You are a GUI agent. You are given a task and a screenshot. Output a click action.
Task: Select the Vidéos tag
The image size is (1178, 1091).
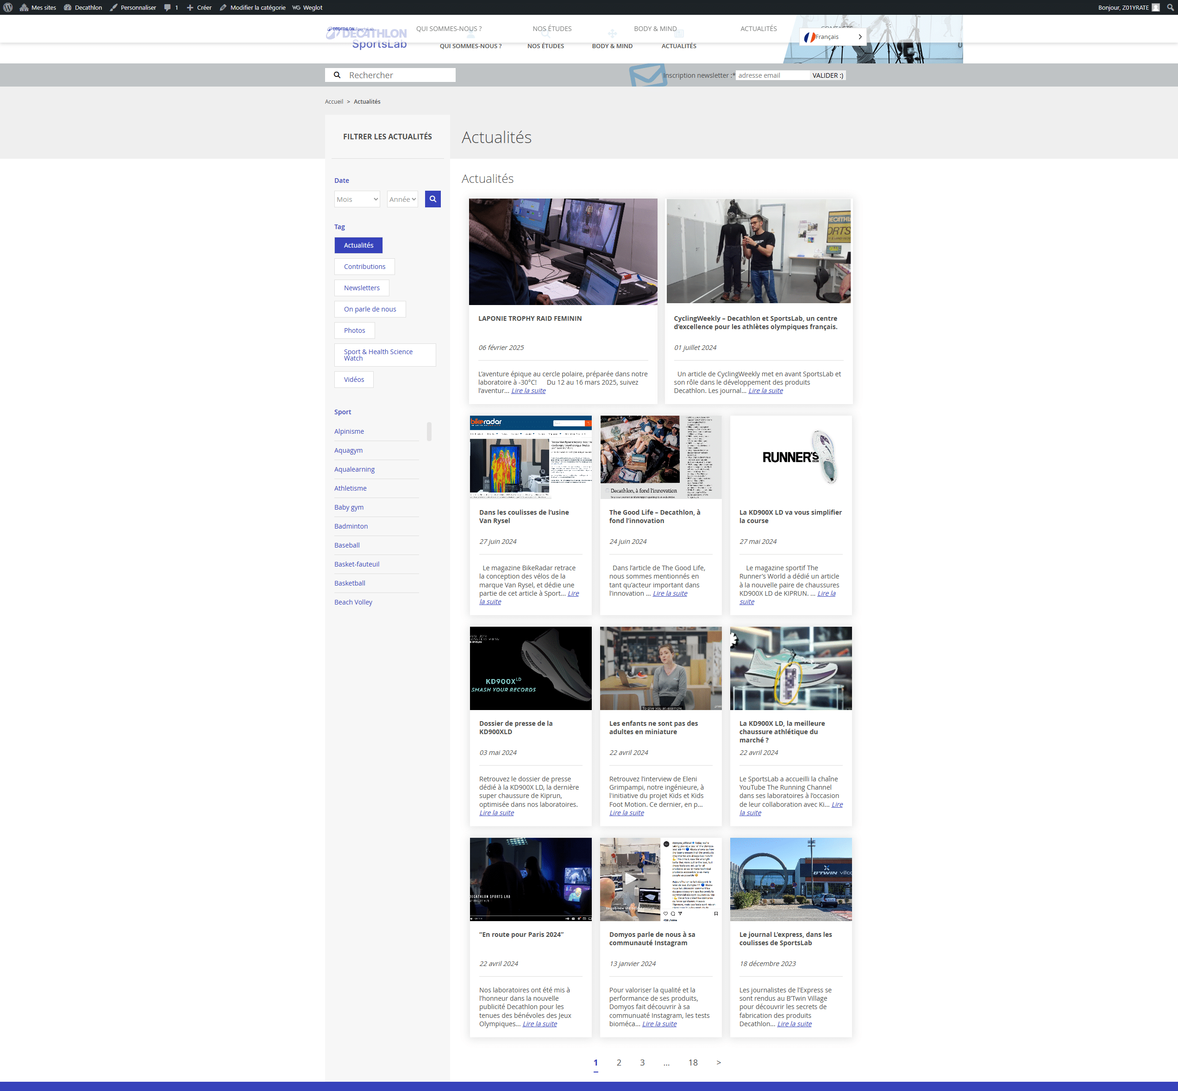[354, 380]
